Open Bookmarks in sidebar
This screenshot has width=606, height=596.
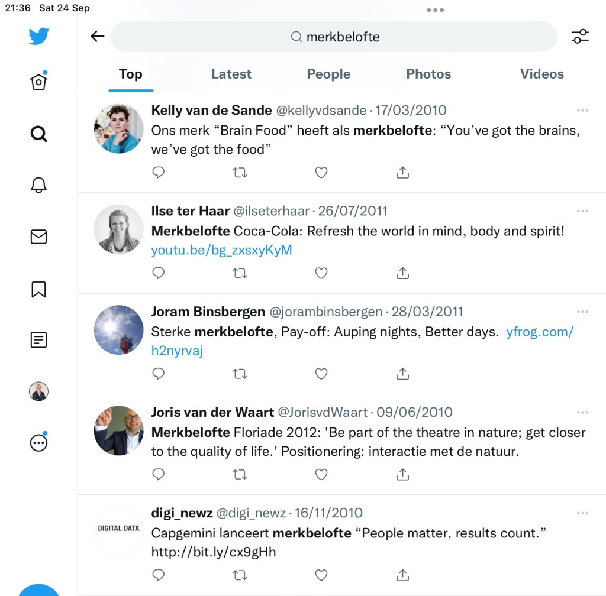pos(38,289)
